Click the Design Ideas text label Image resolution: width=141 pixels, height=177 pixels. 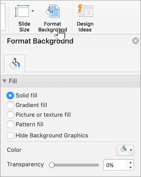tap(85, 27)
